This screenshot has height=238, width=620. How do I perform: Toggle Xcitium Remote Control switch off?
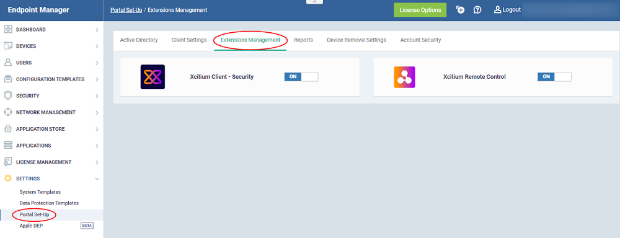(554, 77)
